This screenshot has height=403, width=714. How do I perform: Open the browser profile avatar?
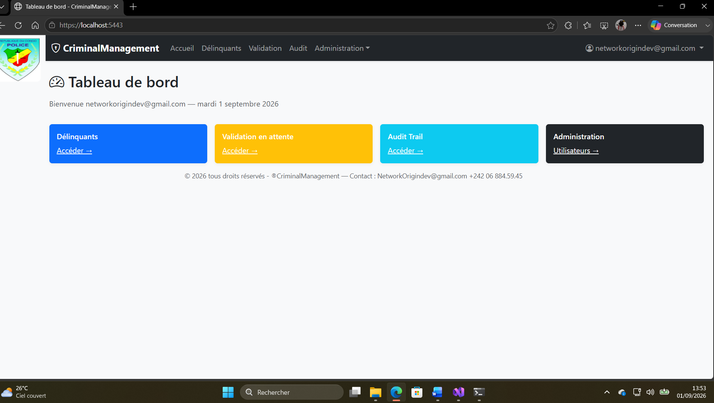621,25
